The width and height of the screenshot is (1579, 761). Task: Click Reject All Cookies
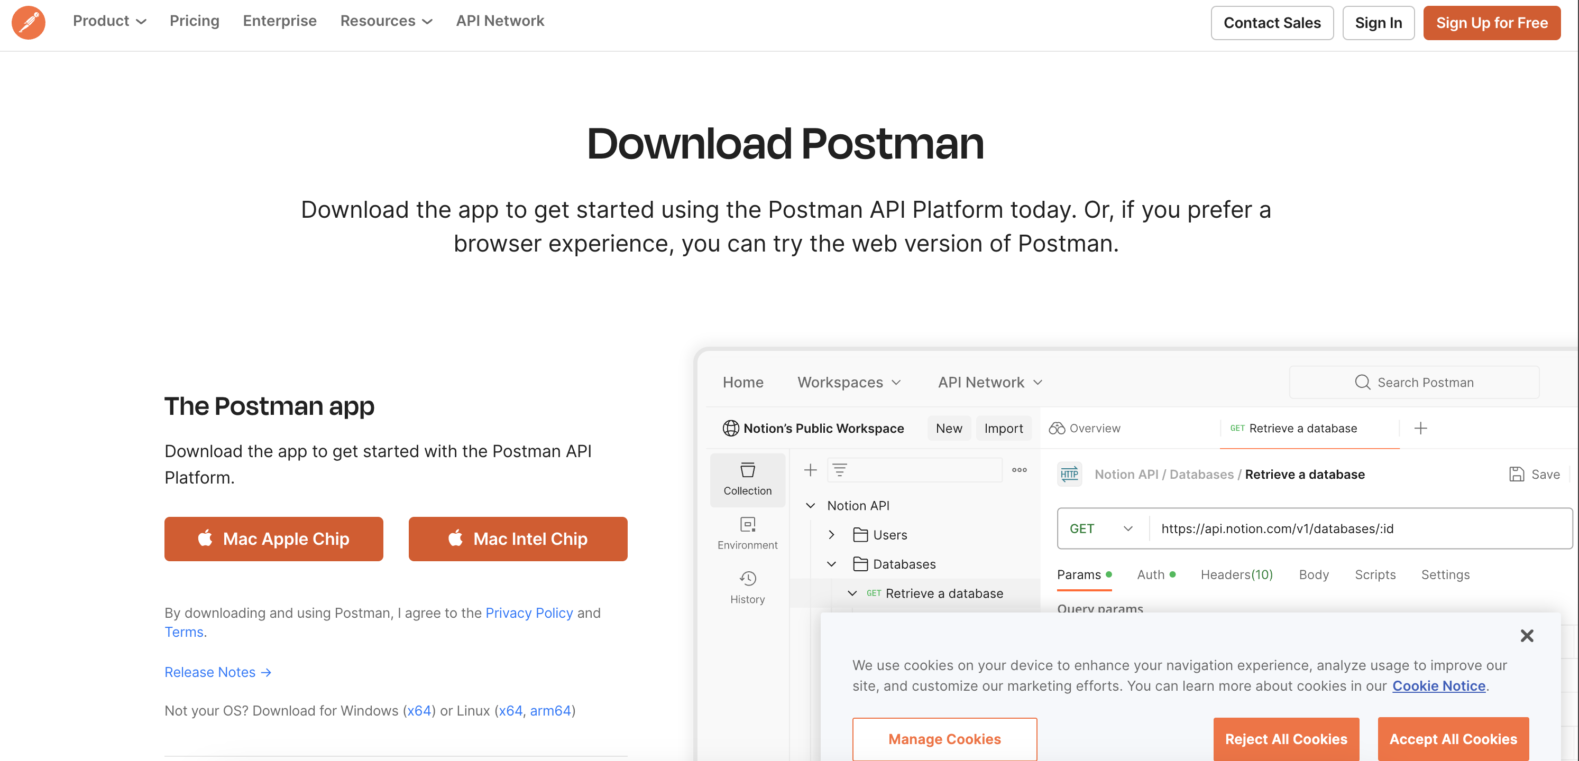tap(1286, 739)
